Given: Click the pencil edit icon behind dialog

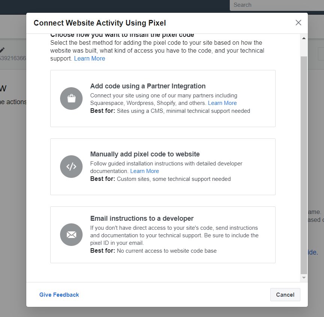Looking at the screenshot, I should [x=2, y=50].
